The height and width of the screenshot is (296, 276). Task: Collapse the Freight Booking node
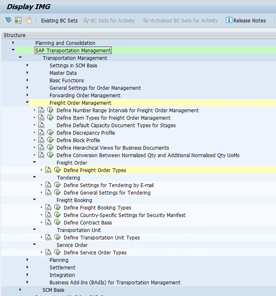coord(35,200)
